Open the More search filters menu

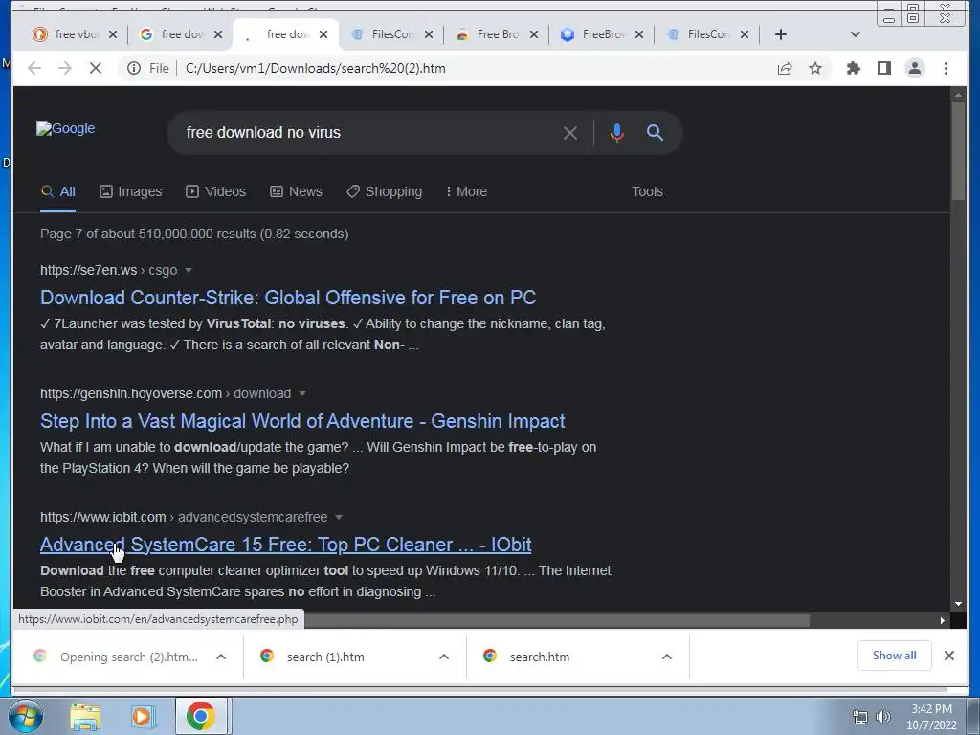click(466, 191)
